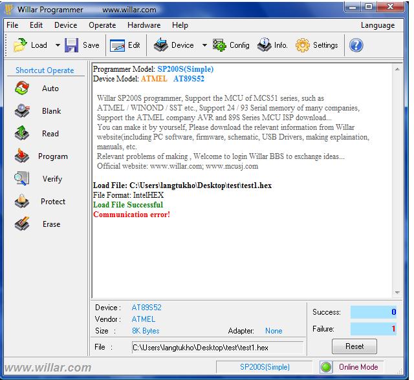Open help with blue question mark icon
Viewport: 414px width, 380px height.
pyautogui.click(x=356, y=45)
